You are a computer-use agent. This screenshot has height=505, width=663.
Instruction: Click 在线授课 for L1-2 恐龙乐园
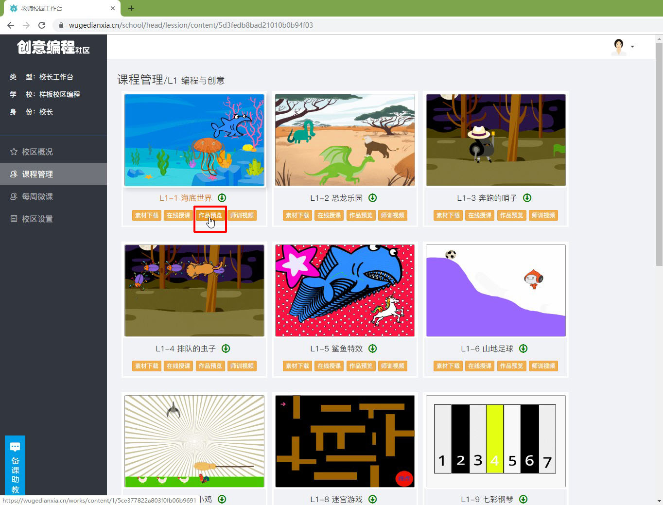(x=329, y=215)
